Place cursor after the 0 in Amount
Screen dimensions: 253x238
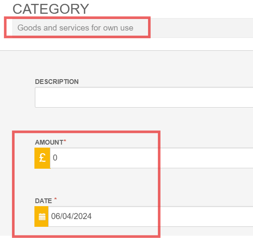pyautogui.click(x=58, y=158)
